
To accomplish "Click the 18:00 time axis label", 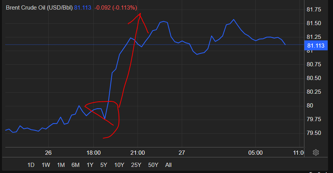I will 93,153.
